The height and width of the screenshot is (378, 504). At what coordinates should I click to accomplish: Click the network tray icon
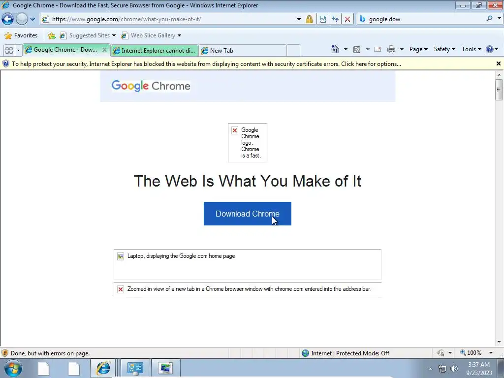click(442, 369)
